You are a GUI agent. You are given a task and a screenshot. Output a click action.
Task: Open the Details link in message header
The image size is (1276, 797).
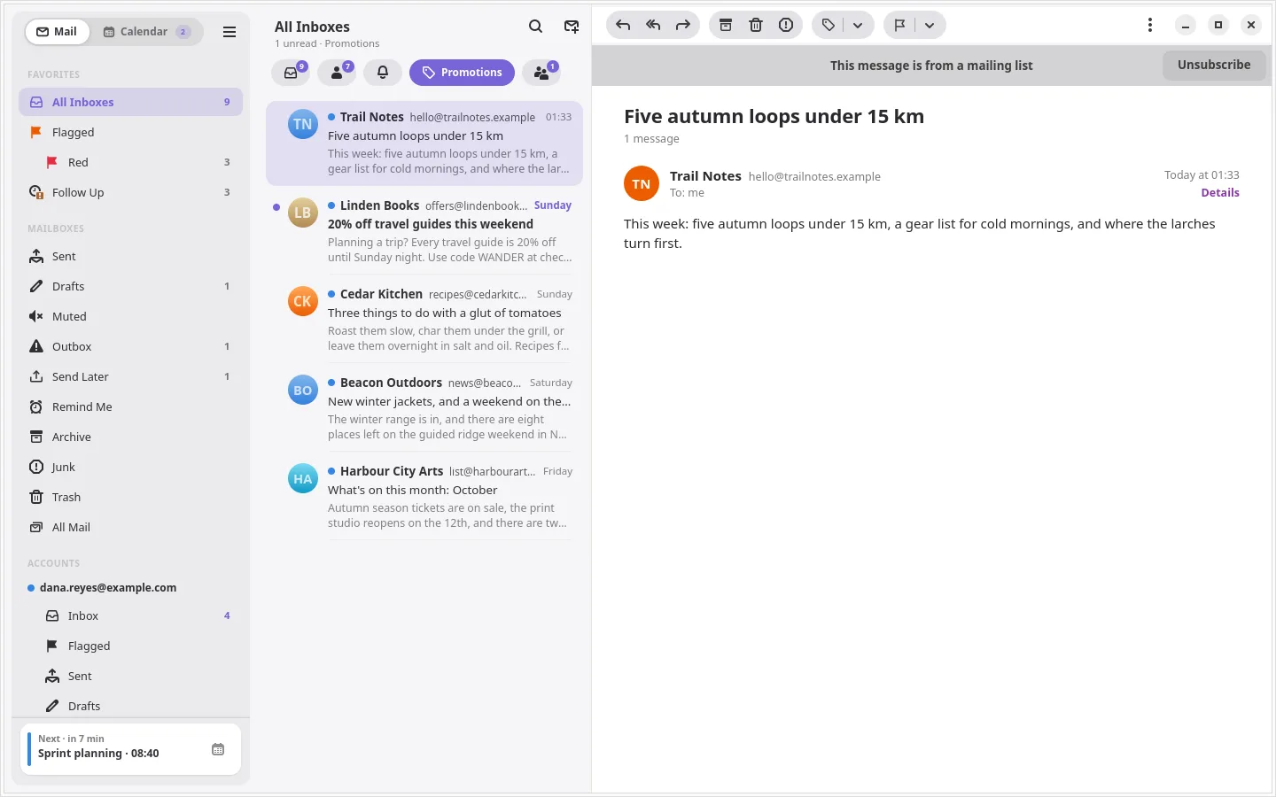point(1220,192)
